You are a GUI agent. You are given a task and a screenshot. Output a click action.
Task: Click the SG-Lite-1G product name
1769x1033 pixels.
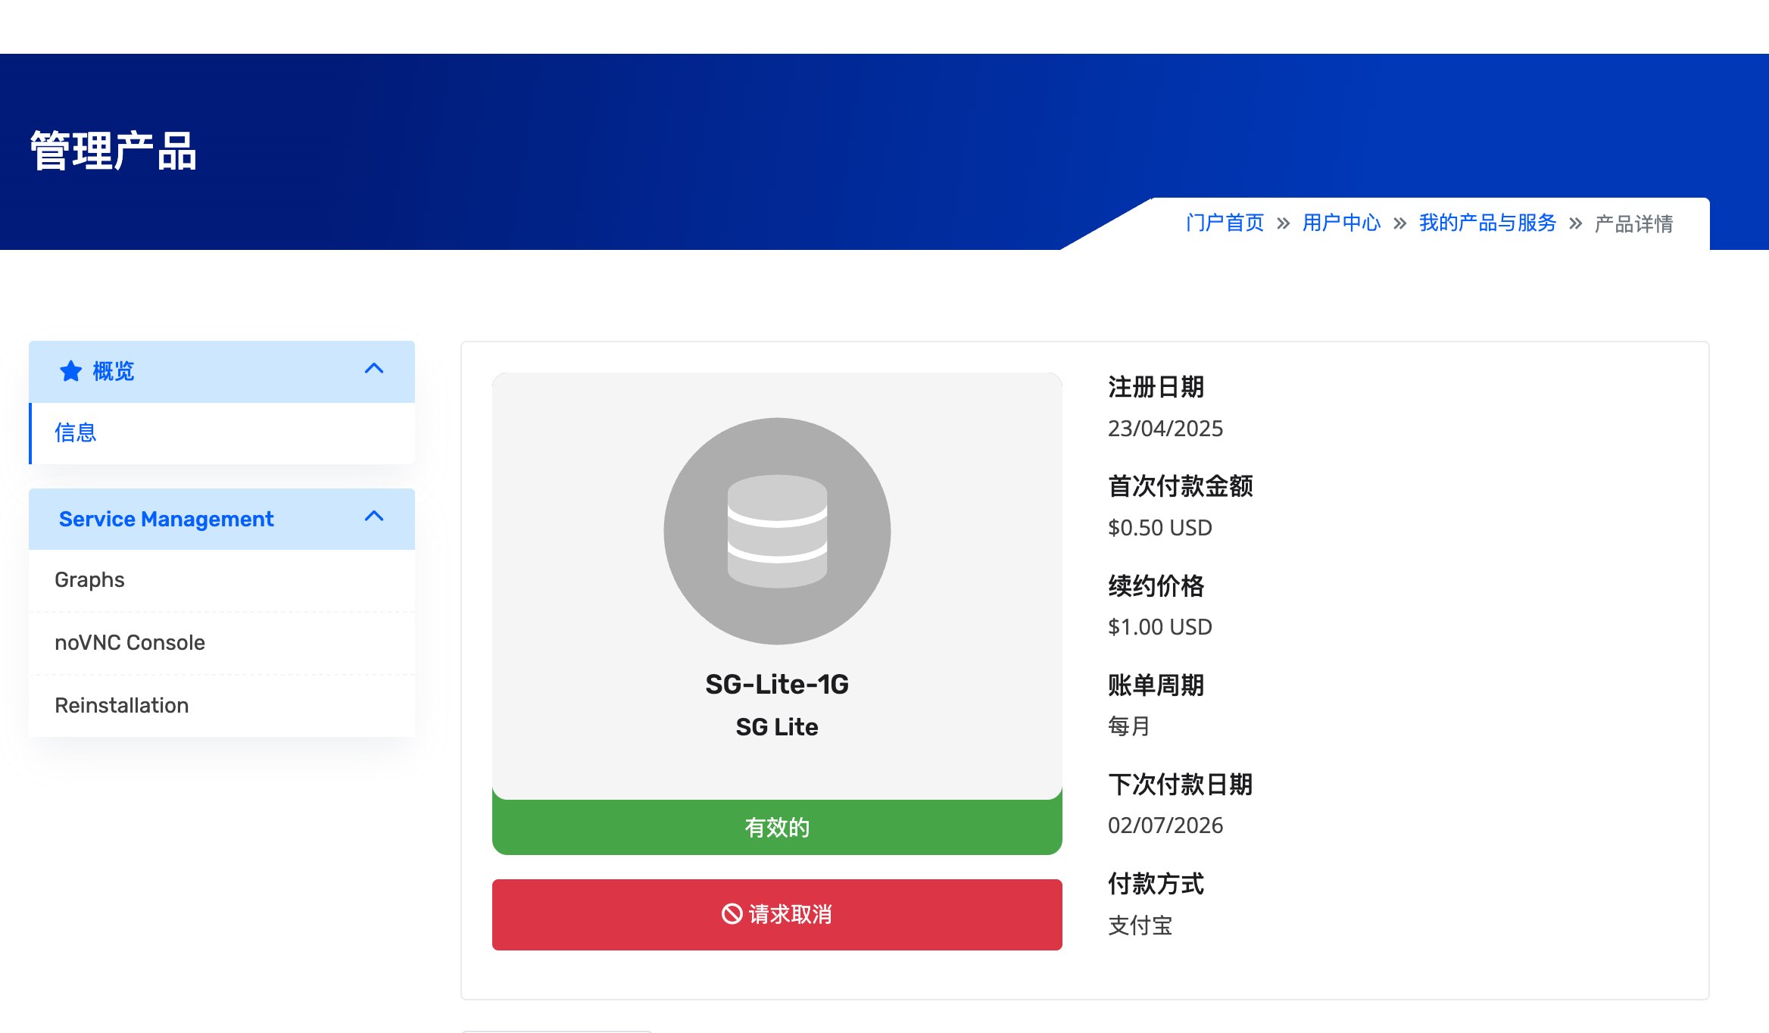coord(777,685)
